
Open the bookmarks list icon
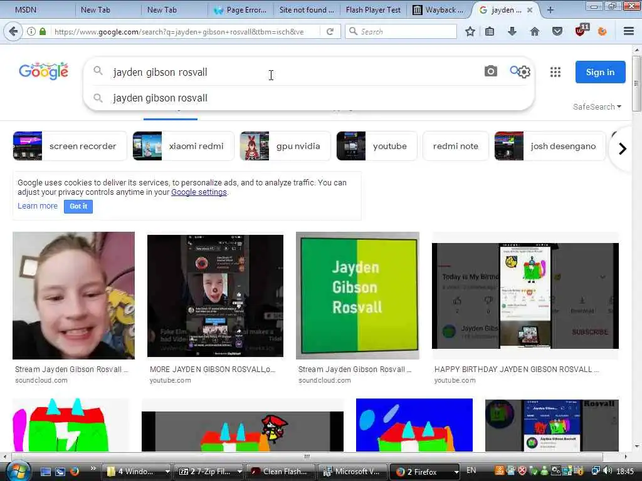pyautogui.click(x=490, y=31)
